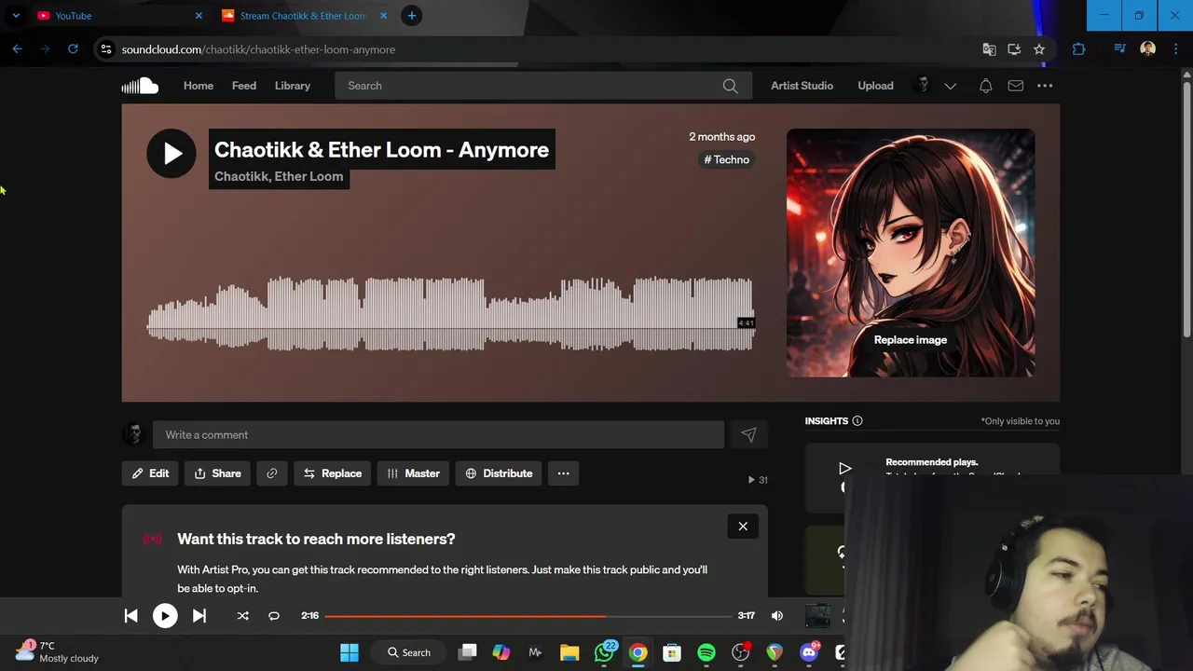Viewport: 1193px width, 671px height.
Task: Replace the track audio file
Action: pyautogui.click(x=332, y=473)
